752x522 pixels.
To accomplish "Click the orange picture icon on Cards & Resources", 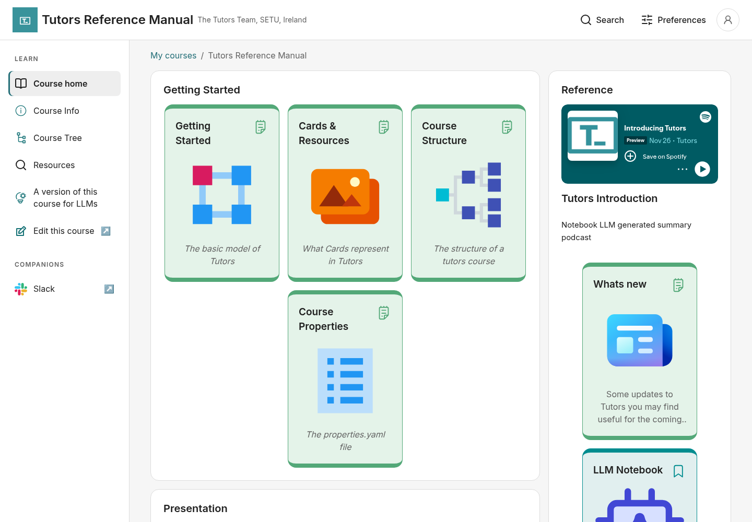I will pyautogui.click(x=345, y=196).
